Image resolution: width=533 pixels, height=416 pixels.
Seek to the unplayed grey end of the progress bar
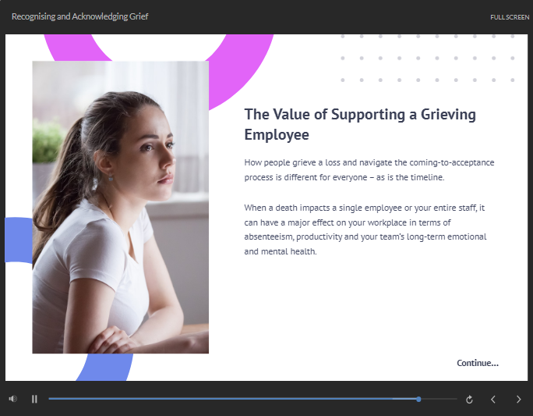click(x=439, y=399)
